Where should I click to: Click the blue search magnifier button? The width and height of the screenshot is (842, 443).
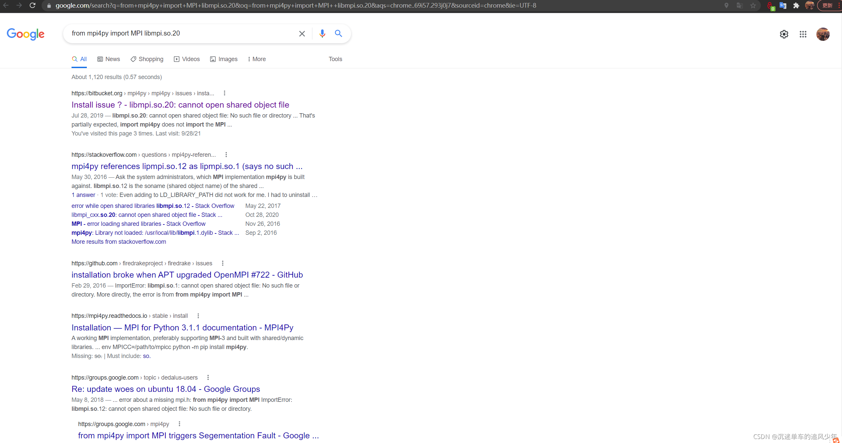[x=338, y=34]
